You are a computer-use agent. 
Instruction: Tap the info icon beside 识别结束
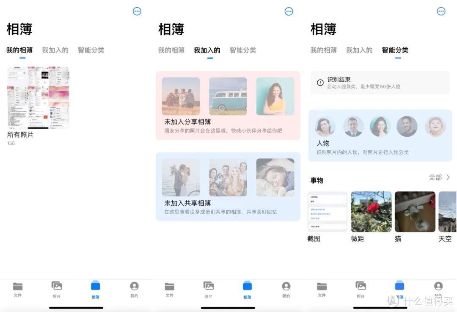(320, 83)
